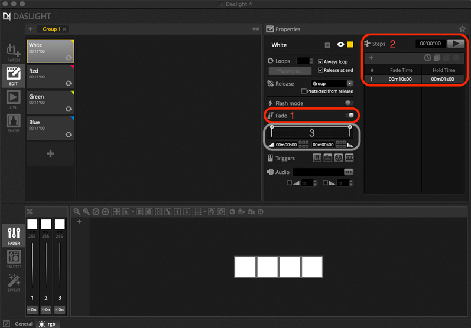The height and width of the screenshot is (328, 471).
Task: Toggle channel 2 On button
Action: click(x=46, y=309)
